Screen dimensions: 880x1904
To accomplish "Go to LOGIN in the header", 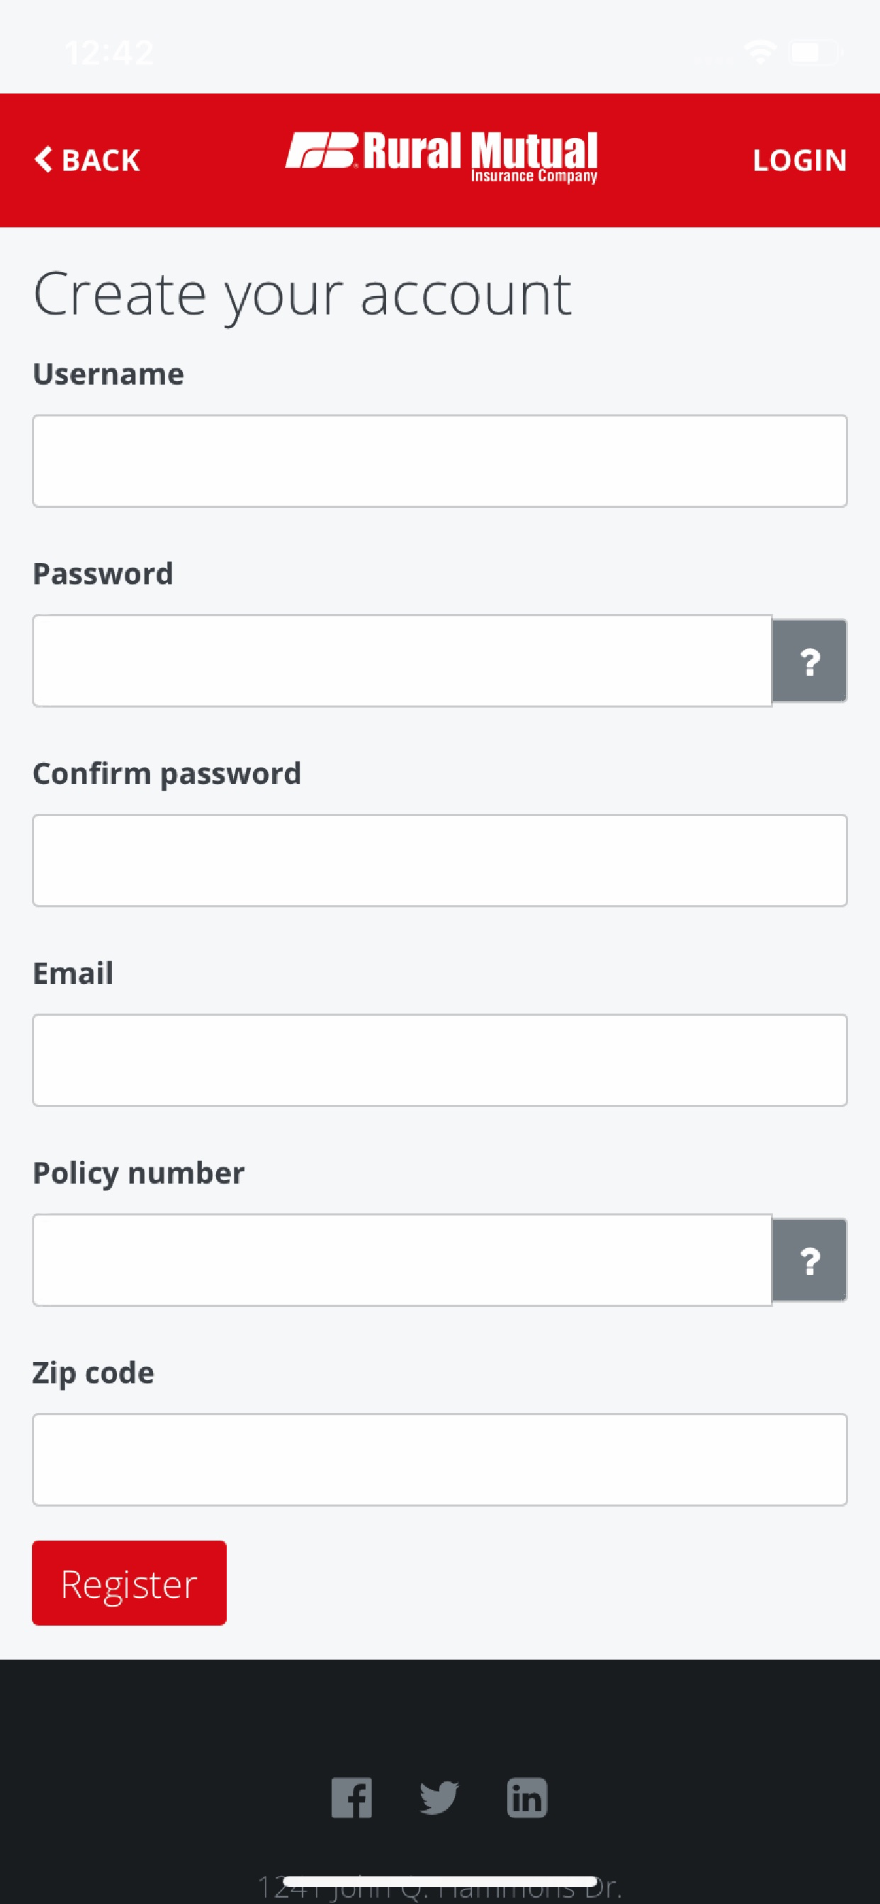I will point(799,160).
